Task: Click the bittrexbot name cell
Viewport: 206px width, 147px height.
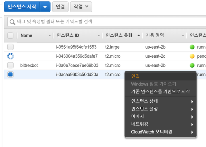Action: (29, 65)
